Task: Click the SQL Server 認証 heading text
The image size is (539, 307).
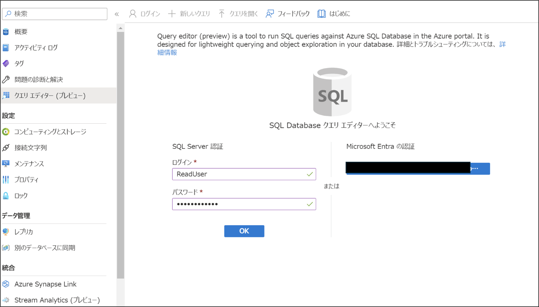Action: [198, 146]
